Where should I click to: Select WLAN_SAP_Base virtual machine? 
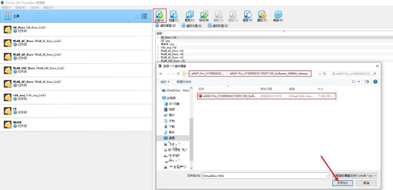(76, 70)
